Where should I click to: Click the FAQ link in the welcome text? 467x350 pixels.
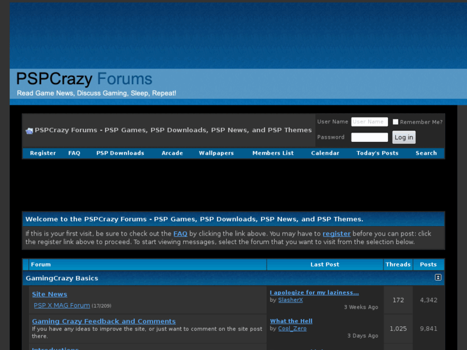181,234
